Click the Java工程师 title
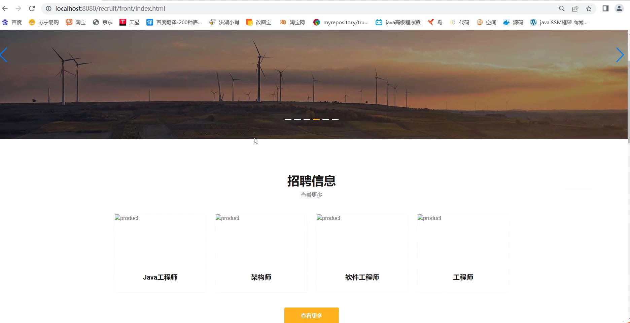The height and width of the screenshot is (323, 630). 160,277
